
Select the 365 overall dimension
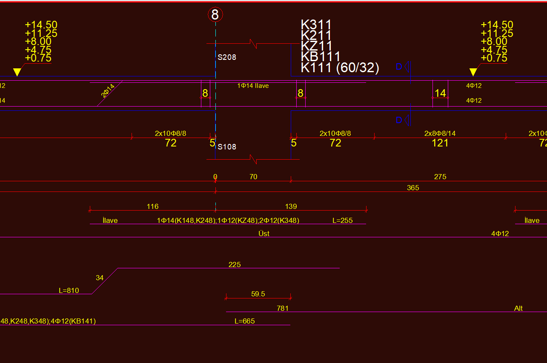click(413, 188)
